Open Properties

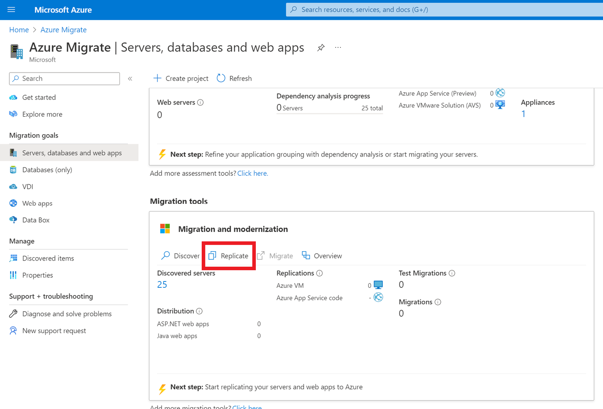(37, 275)
